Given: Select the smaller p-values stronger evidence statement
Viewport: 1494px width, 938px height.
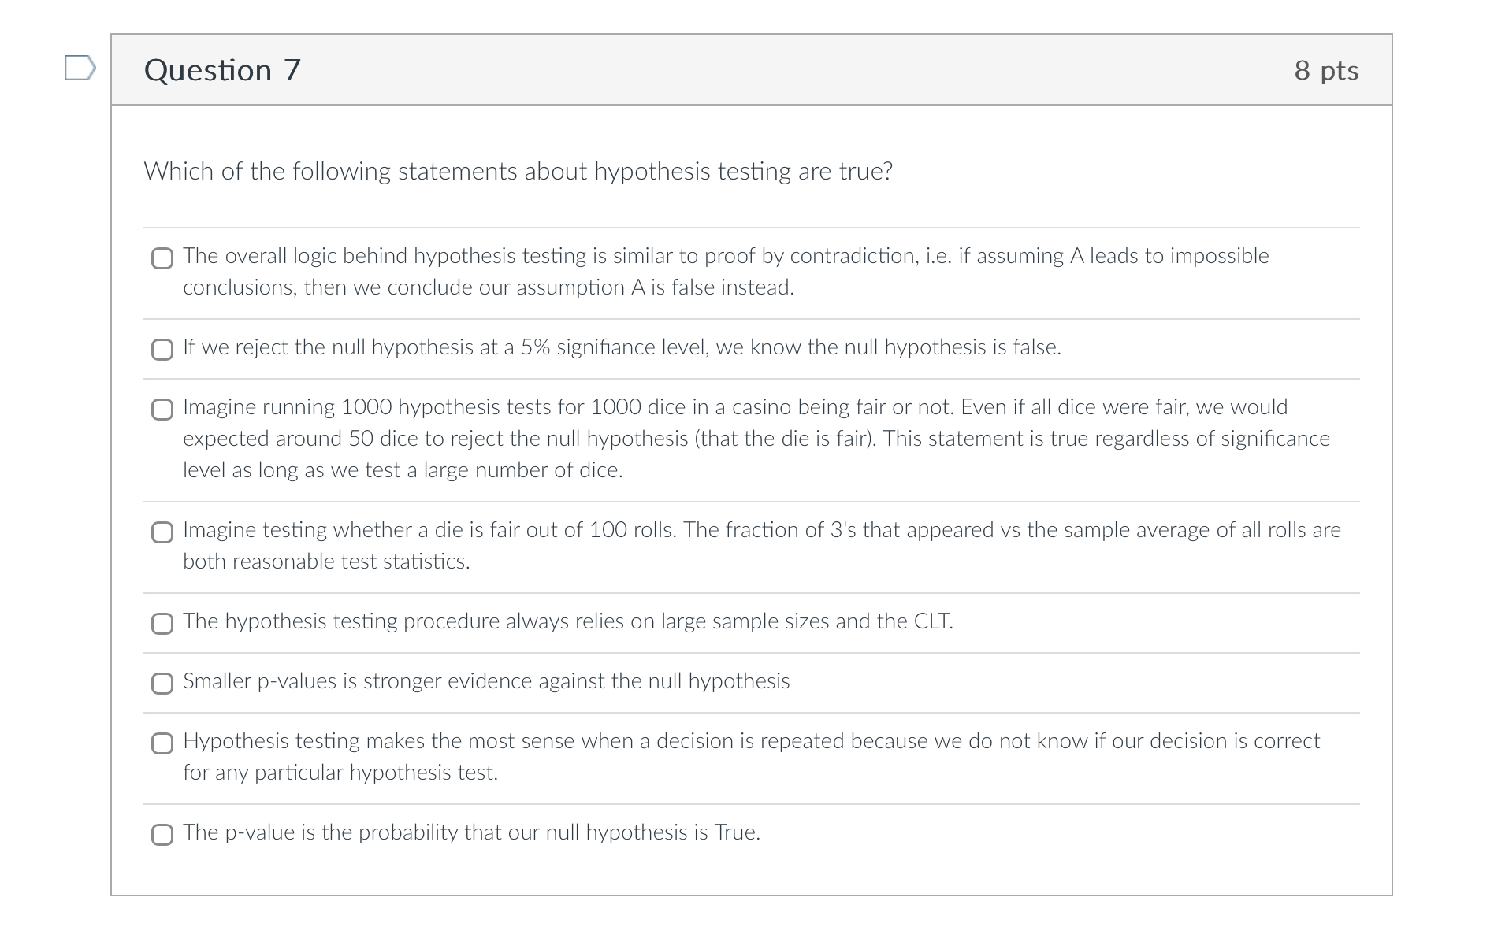Looking at the screenshot, I should click(x=162, y=684).
